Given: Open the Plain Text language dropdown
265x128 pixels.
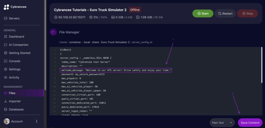Looking at the screenshot, I should tap(222, 123).
